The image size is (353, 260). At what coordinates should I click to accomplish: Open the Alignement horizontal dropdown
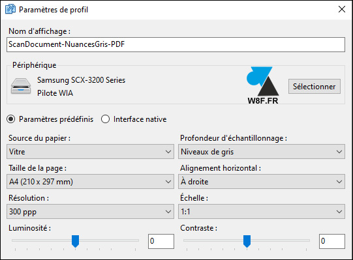(262, 182)
